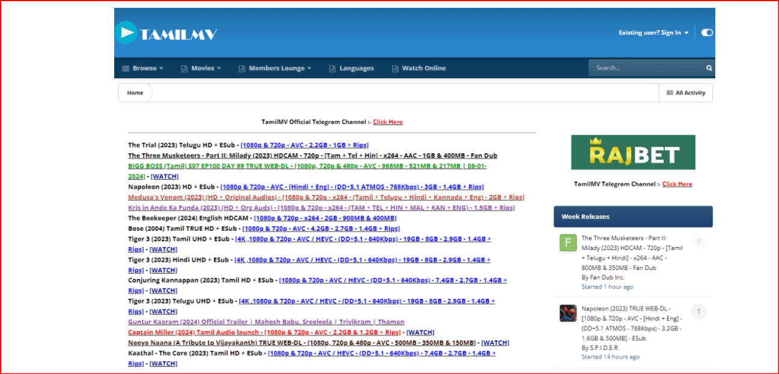Go to the Languages page
The width and height of the screenshot is (779, 374).
point(351,68)
